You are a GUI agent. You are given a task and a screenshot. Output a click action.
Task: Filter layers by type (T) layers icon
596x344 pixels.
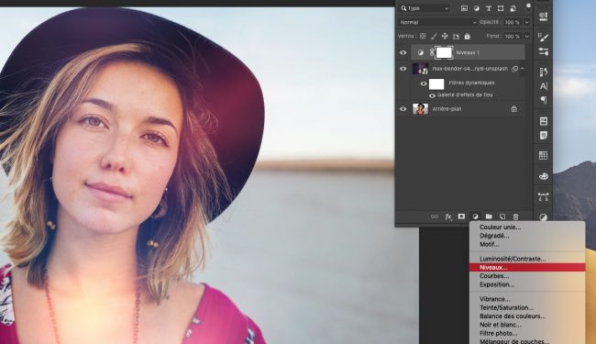click(x=489, y=8)
